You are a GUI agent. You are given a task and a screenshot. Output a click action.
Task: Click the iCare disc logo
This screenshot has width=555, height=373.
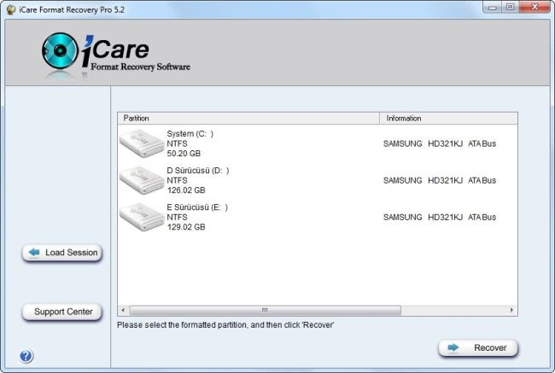(60, 50)
